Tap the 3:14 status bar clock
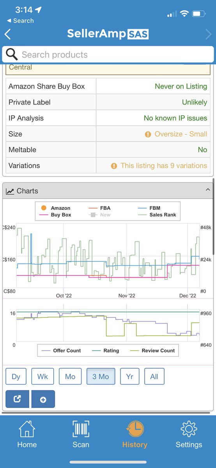Viewport: 216px width, 468px height. tap(23, 10)
